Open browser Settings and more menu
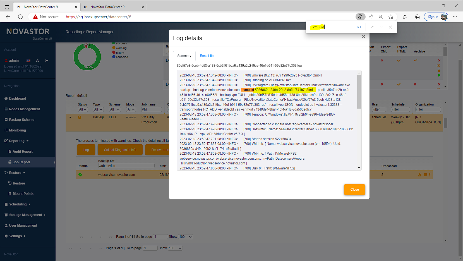 coord(455,17)
